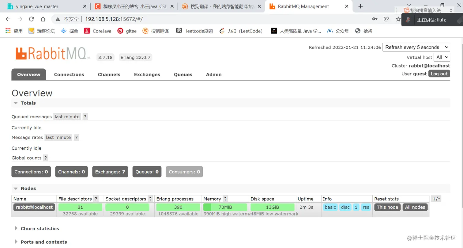The image size is (463, 248).
Task: Click the help icon next to Message rates
Action: click(x=77, y=137)
